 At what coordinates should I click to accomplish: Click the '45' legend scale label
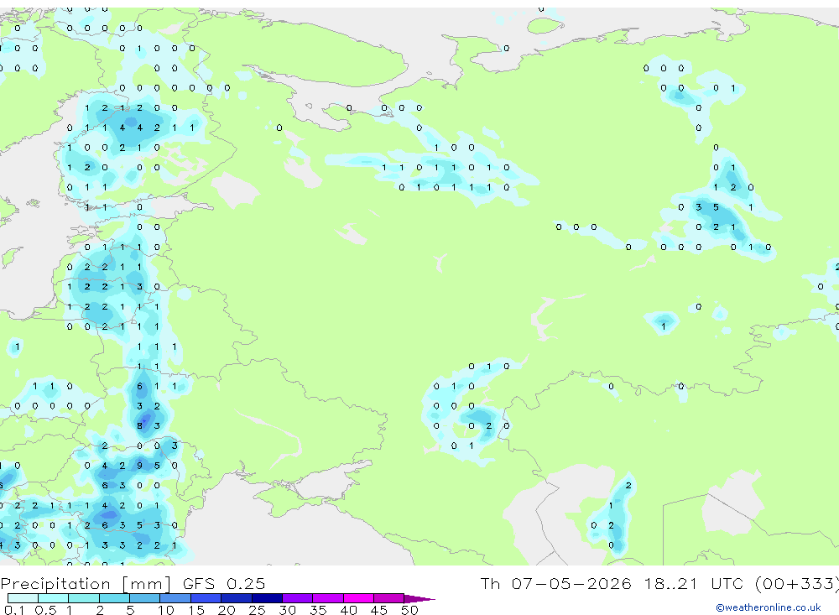click(x=379, y=610)
